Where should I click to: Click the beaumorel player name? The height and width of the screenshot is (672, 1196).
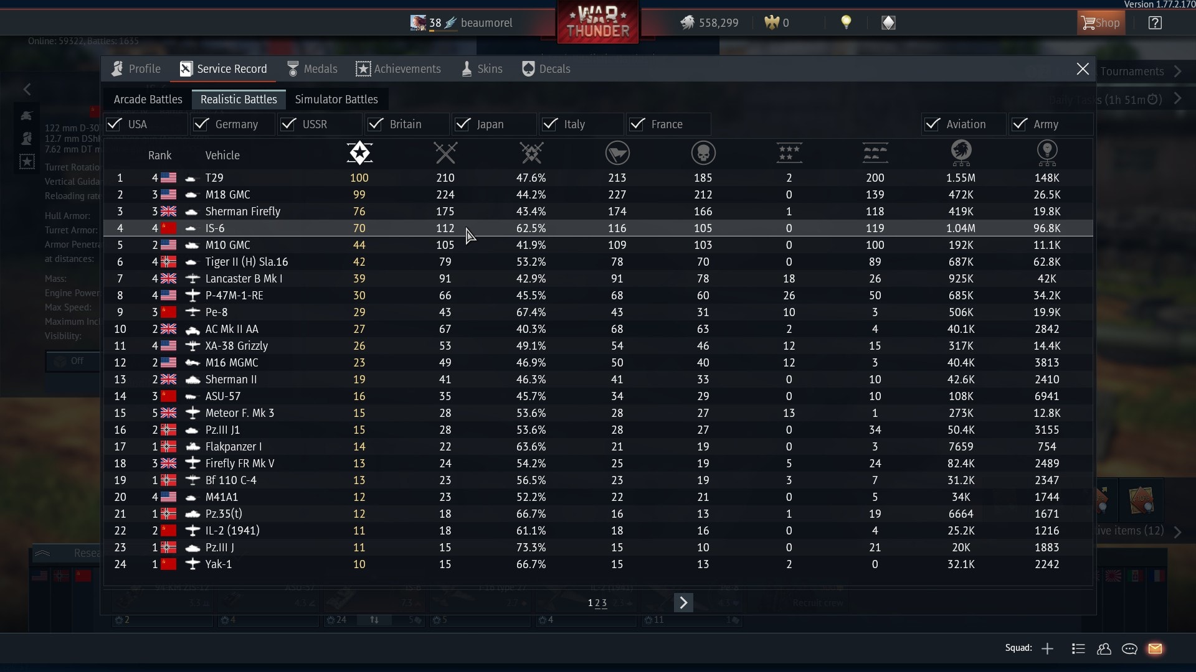tap(486, 23)
